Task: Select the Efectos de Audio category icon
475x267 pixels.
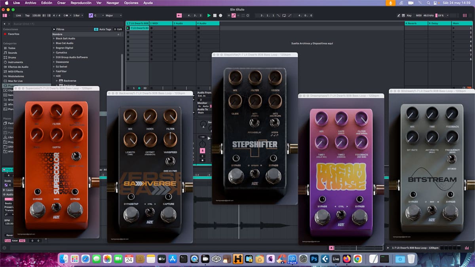Action: point(5,67)
